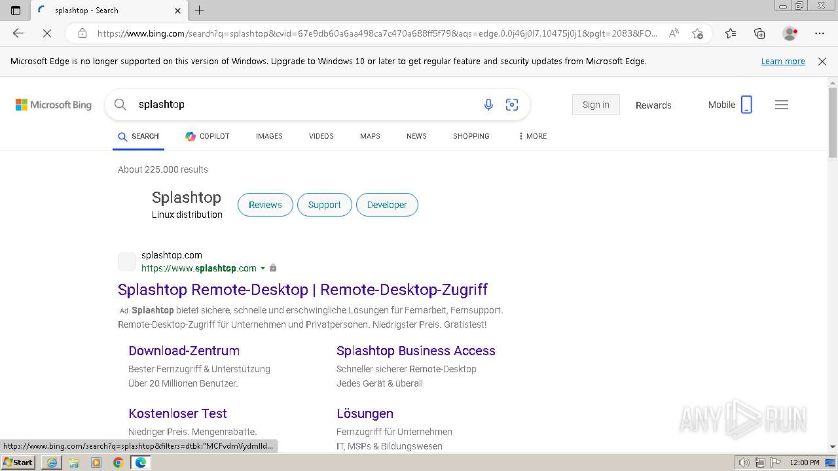The image size is (838, 471).
Task: Open the Windows Start menu
Action: [x=18, y=462]
